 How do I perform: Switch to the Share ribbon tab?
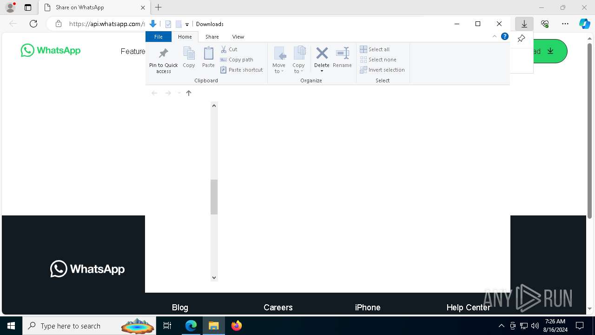click(212, 37)
